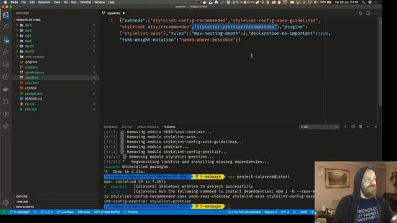Expand the node_modules folder
This screenshot has width=397, height=223.
(x=34, y=56)
